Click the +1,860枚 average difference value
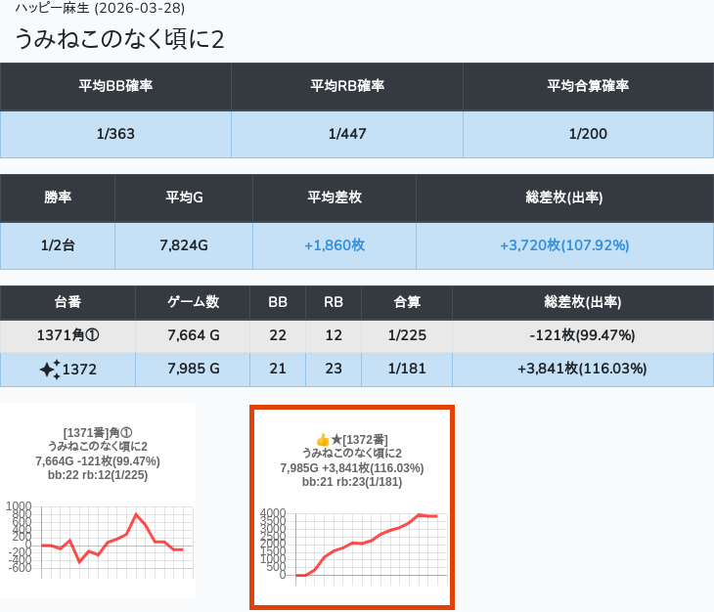Viewport: 714px width, 612px height. coord(334,245)
